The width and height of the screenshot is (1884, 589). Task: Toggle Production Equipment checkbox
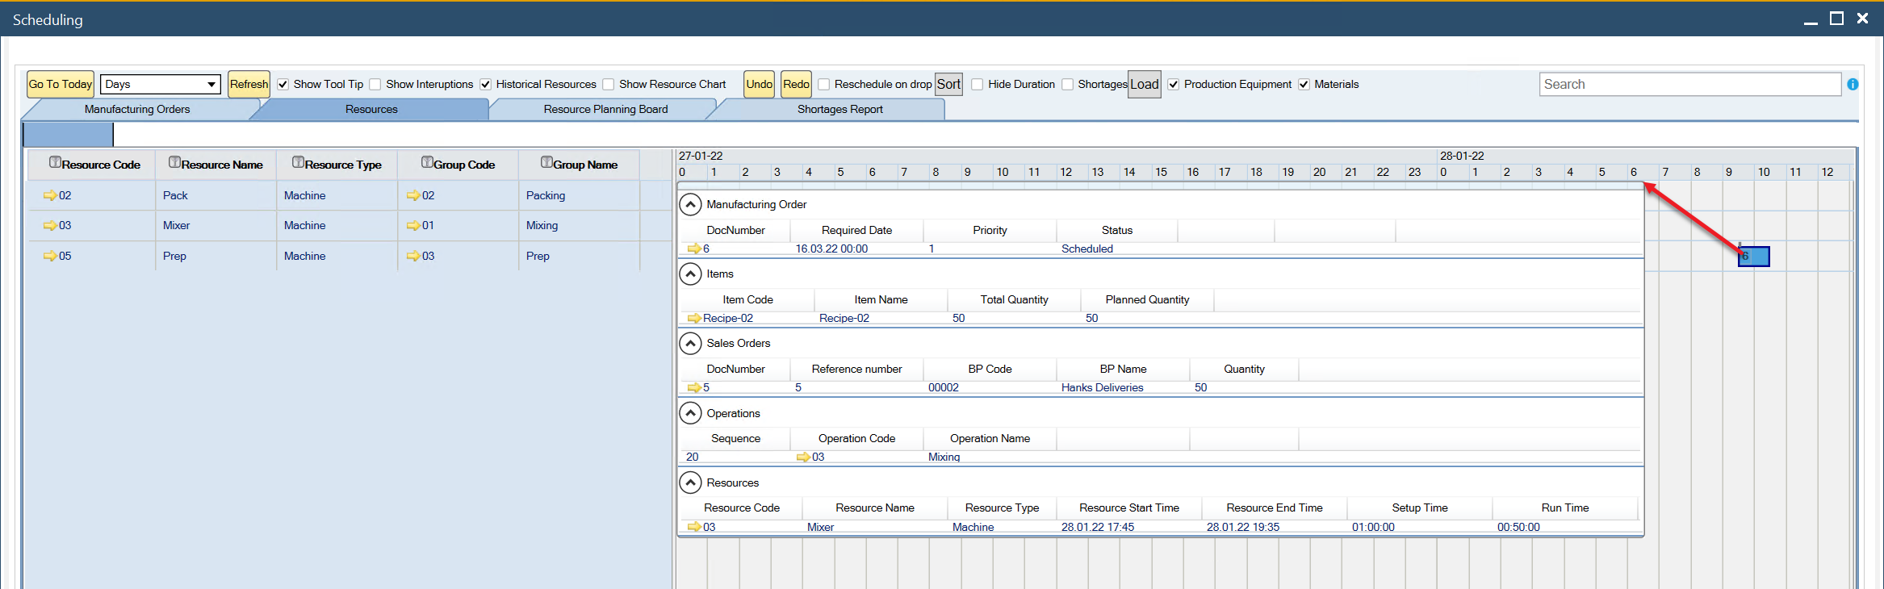coord(1174,84)
